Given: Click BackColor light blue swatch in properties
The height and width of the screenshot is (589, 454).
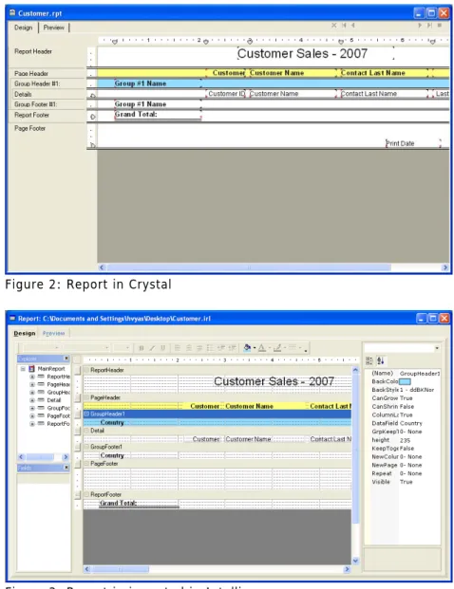Looking at the screenshot, I should point(405,381).
